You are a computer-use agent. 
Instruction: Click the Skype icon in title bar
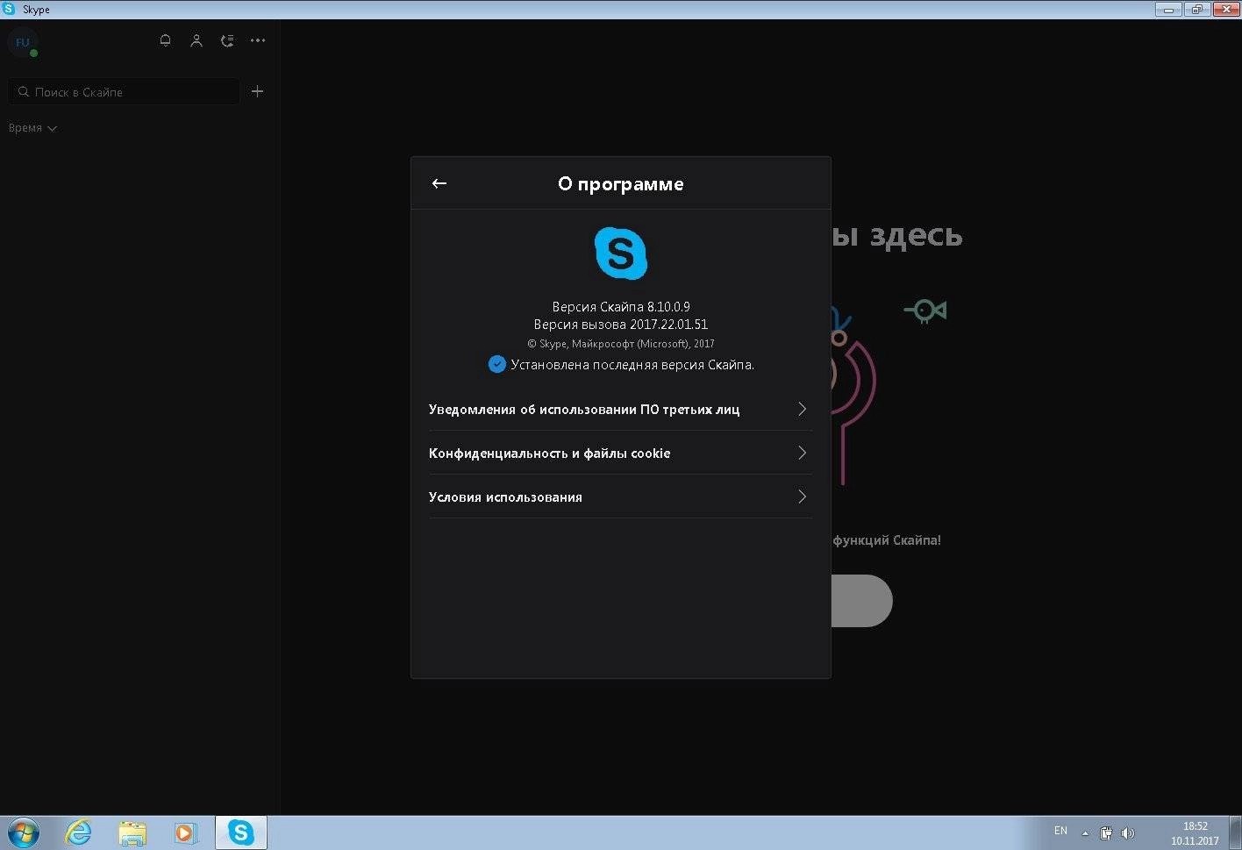pyautogui.click(x=9, y=9)
